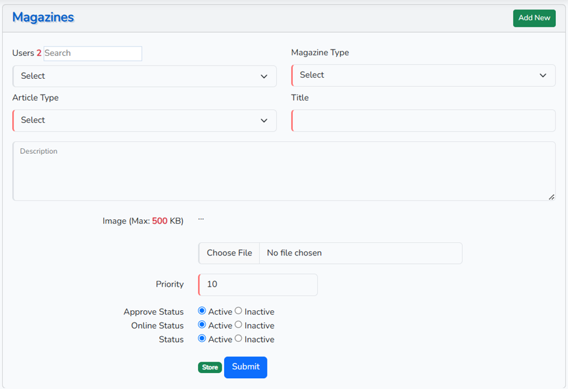This screenshot has width=568, height=389.
Task: Submit the magazine form
Action: [245, 367]
